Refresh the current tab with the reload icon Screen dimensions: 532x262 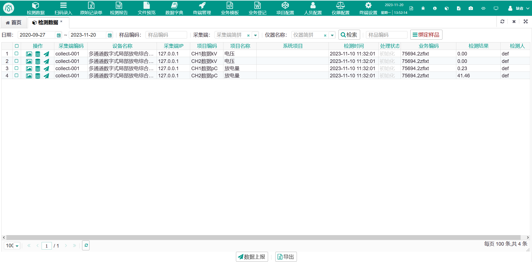[x=502, y=21]
